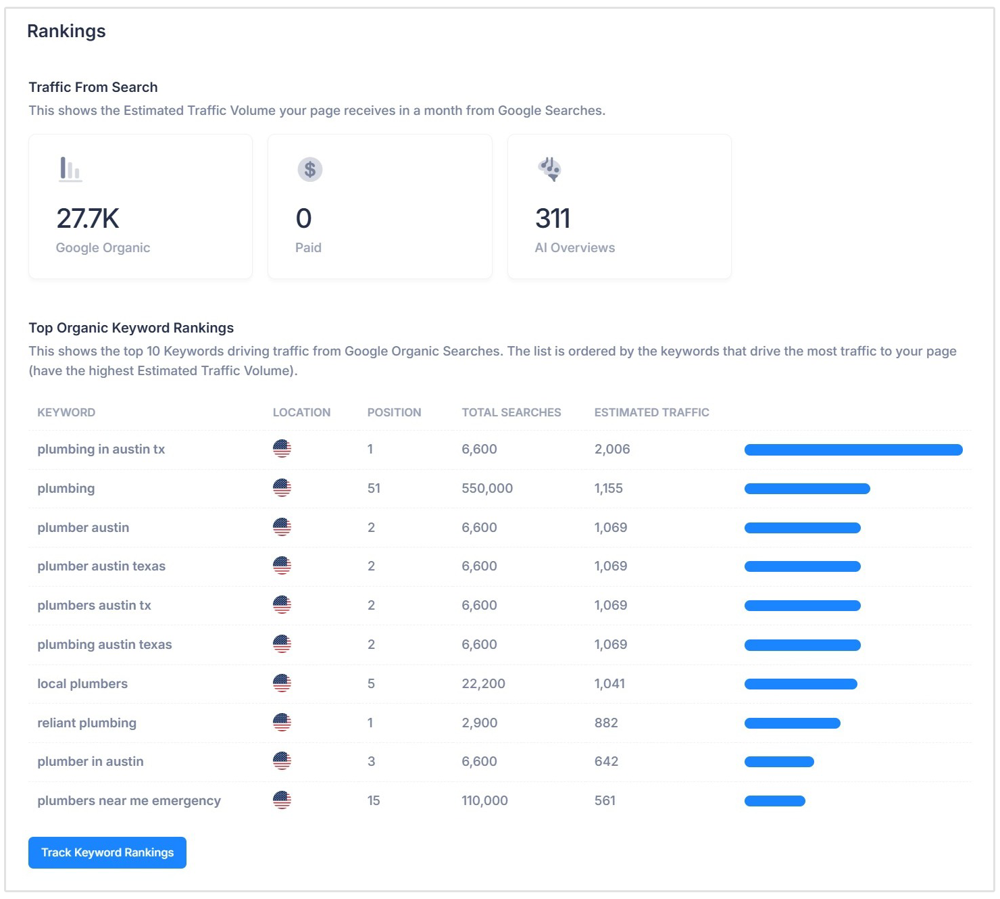Click the keyword "plumber in austin"
The width and height of the screenshot is (1000, 899).
91,761
